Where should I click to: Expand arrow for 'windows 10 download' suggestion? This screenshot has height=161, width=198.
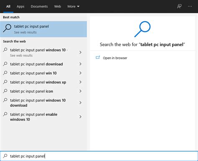pos(80,103)
